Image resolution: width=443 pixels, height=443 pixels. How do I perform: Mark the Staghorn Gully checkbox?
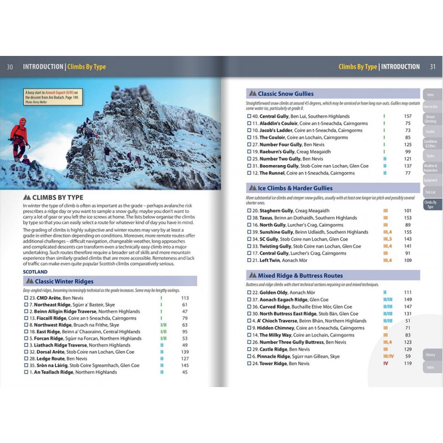click(x=249, y=211)
